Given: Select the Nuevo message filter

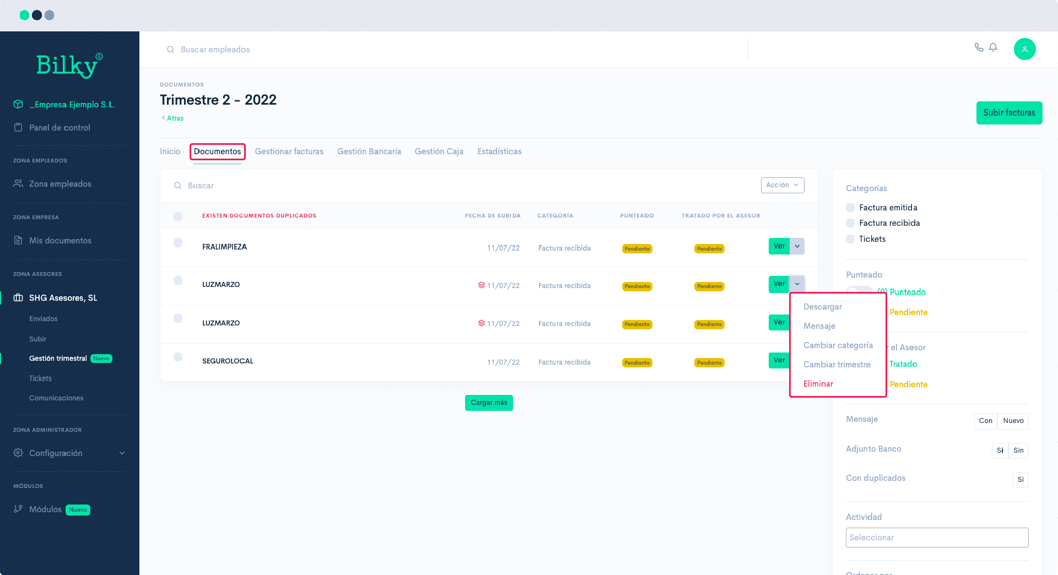Looking at the screenshot, I should 1013,421.
